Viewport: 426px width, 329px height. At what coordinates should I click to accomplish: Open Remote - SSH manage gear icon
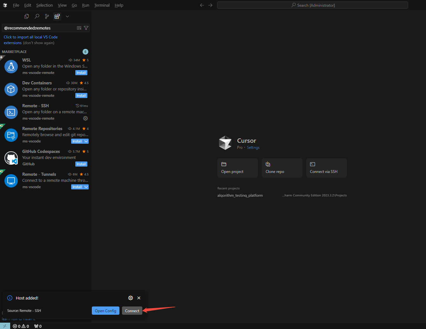tap(85, 118)
